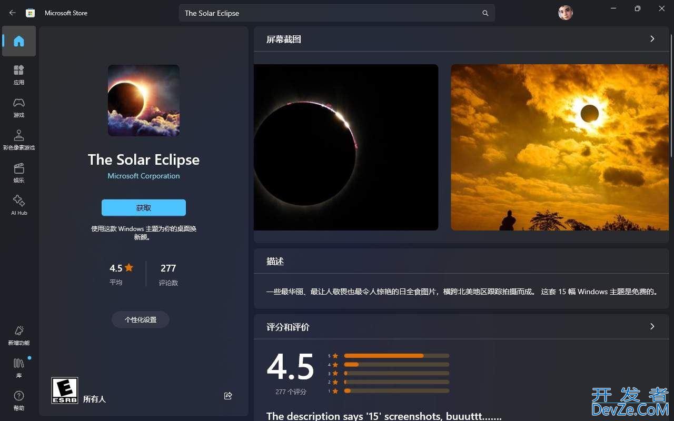
Task: Expand 屏幕截图 section with the chevron
Action: click(x=652, y=39)
